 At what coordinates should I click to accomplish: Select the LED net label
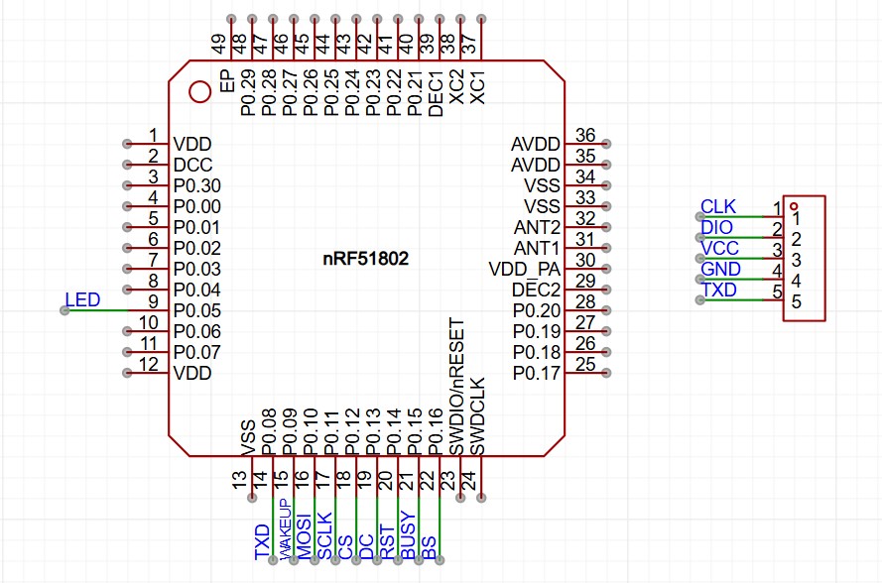[x=82, y=299]
